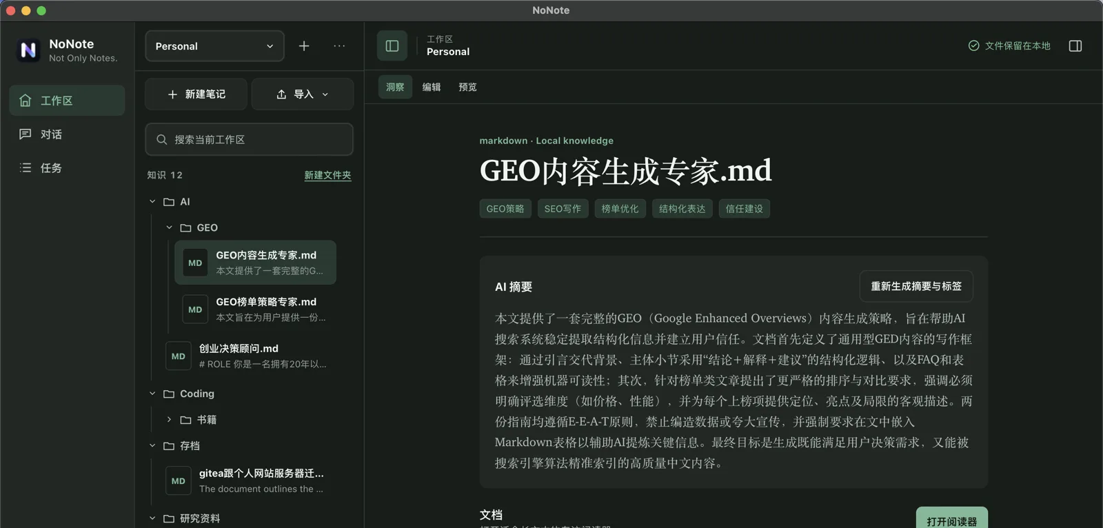
Task: Open the 工作区 home section
Action: [x=67, y=101]
